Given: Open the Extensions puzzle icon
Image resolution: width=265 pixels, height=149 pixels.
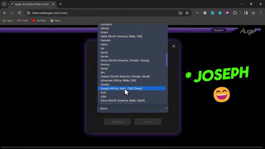Looking at the screenshot, I should pyautogui.click(x=235, y=13).
